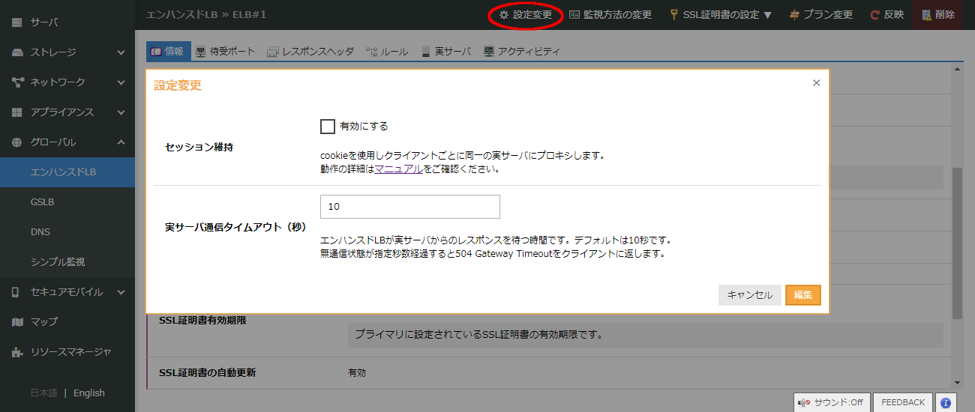Click the gear icon for 設定変更
Image resolution: width=975 pixels, height=412 pixels.
click(504, 15)
